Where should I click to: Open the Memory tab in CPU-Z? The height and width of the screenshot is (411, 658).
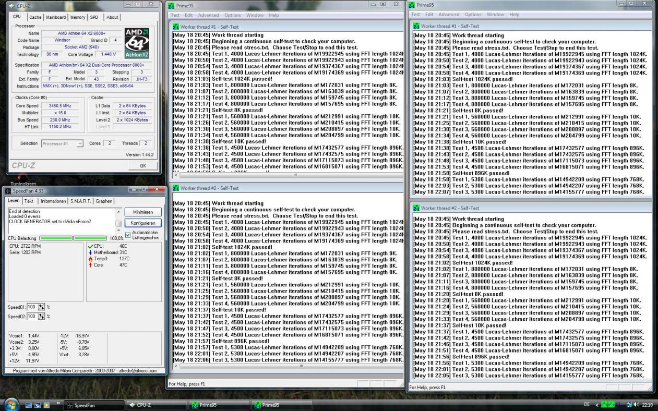click(78, 17)
